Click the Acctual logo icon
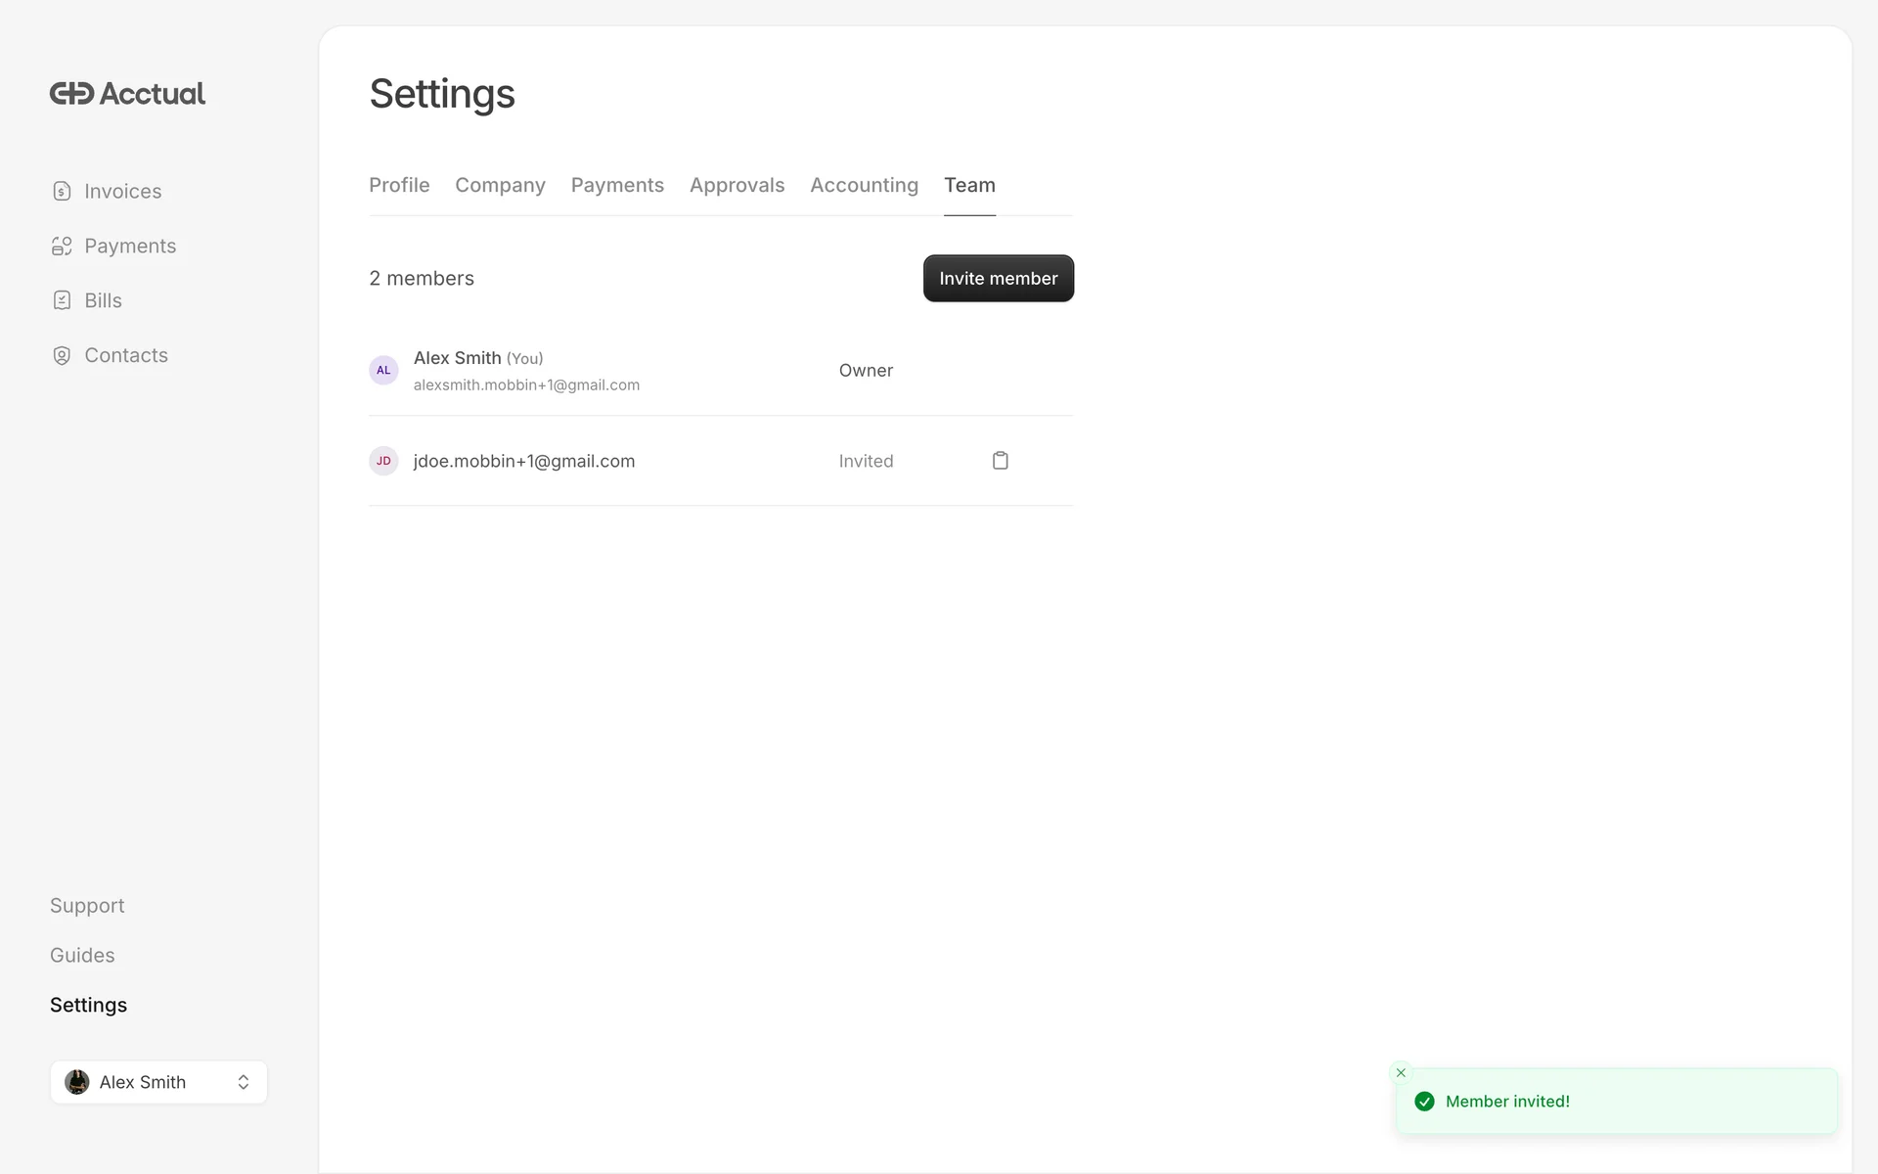Viewport: 1878px width, 1174px height. pyautogui.click(x=71, y=94)
